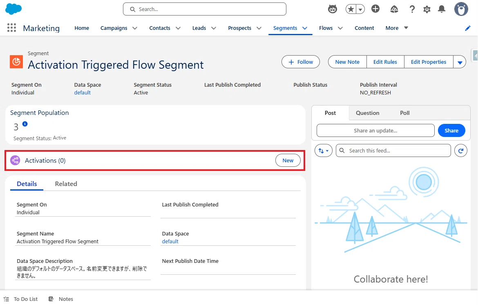Viewport: 478px width, 305px height.
Task: Open the App Launcher grid icon
Action: (11, 28)
